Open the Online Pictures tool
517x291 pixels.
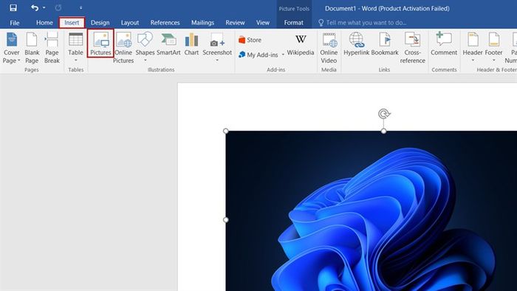click(123, 47)
